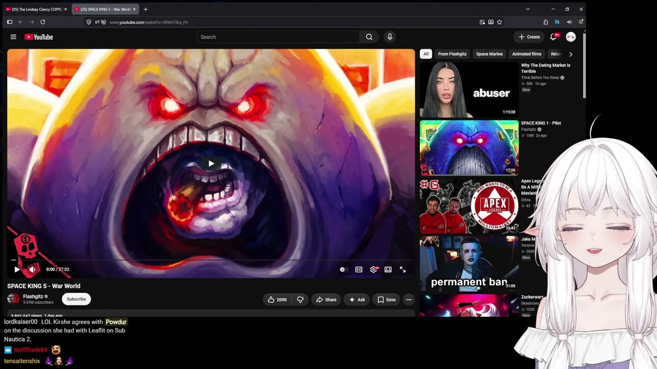Open YouTube notifications bell
The width and height of the screenshot is (657, 369).
tap(554, 37)
